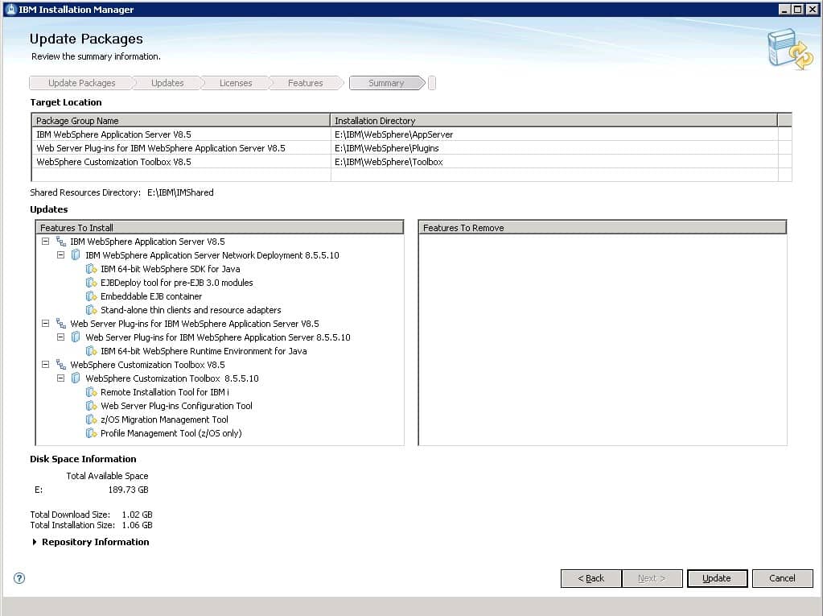Click the group icon beside Web Server Plug-ins V8.5
Viewport: 823px width, 616px height.
[61, 324]
